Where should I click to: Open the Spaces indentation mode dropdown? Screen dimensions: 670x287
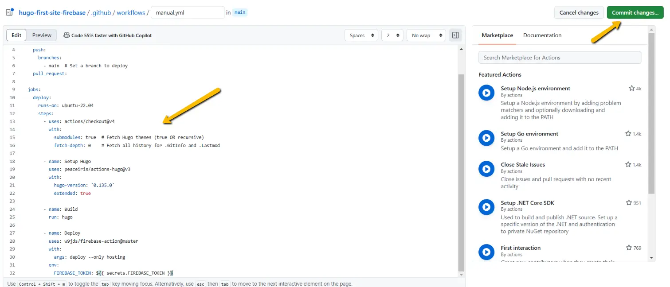[x=361, y=35]
